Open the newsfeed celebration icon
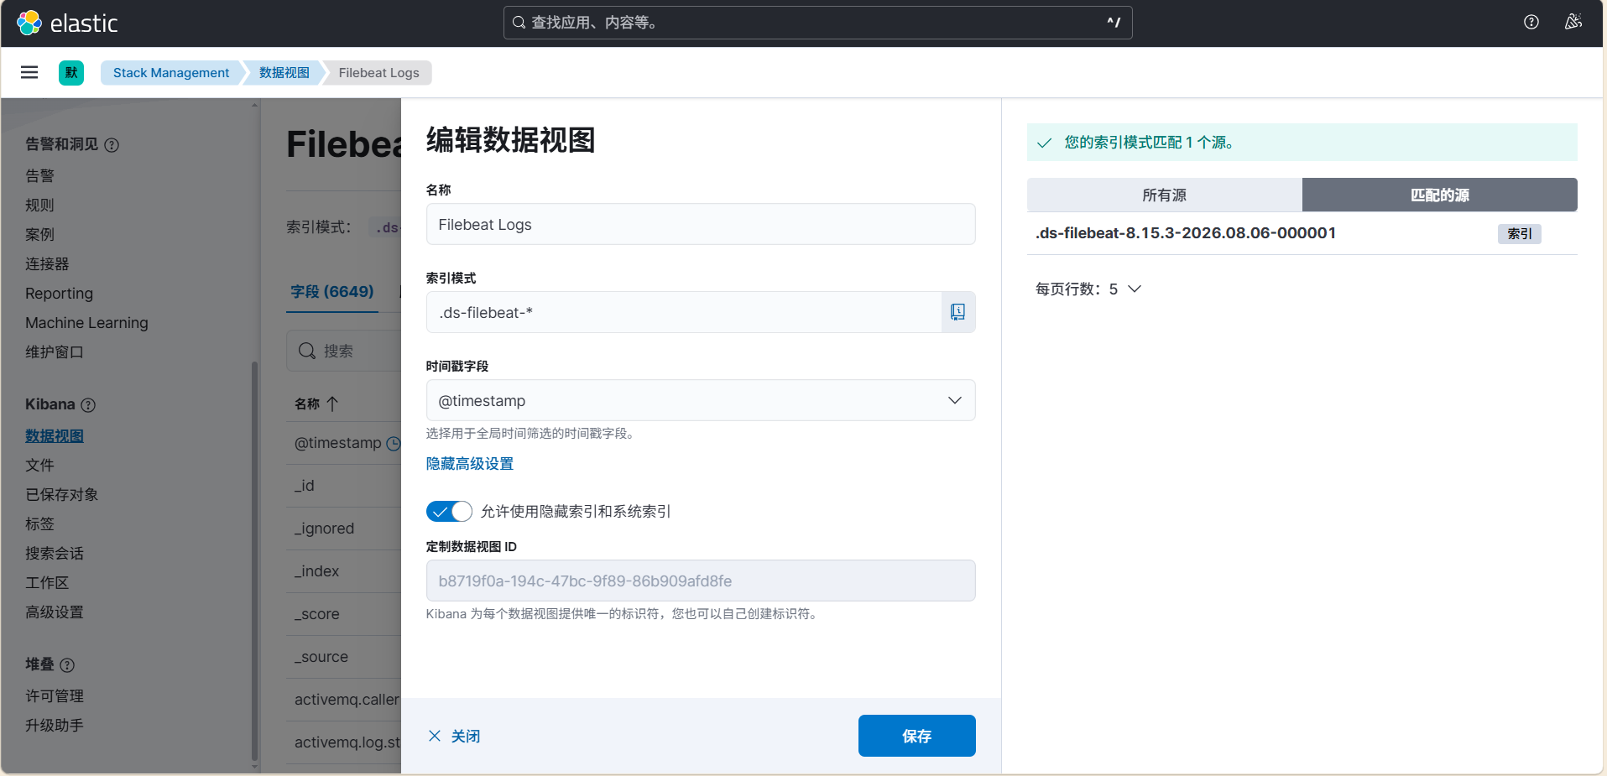The width and height of the screenshot is (1607, 776). 1573,23
